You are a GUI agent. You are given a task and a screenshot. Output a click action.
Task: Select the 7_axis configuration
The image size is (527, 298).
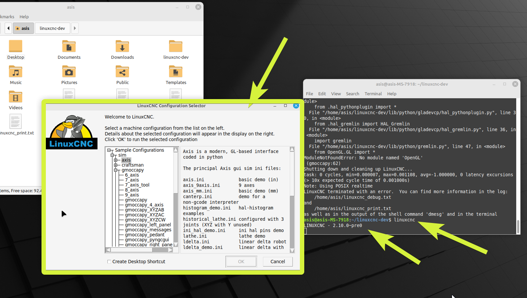pyautogui.click(x=132, y=180)
